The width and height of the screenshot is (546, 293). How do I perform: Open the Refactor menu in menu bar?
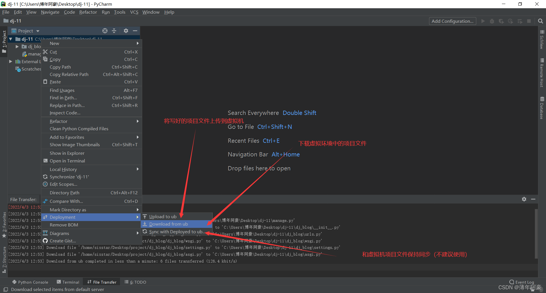tap(88, 12)
